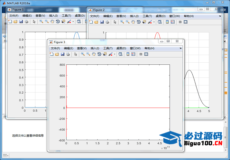
Task: Select Zoom In tool in Figure 3
Action: point(83,54)
